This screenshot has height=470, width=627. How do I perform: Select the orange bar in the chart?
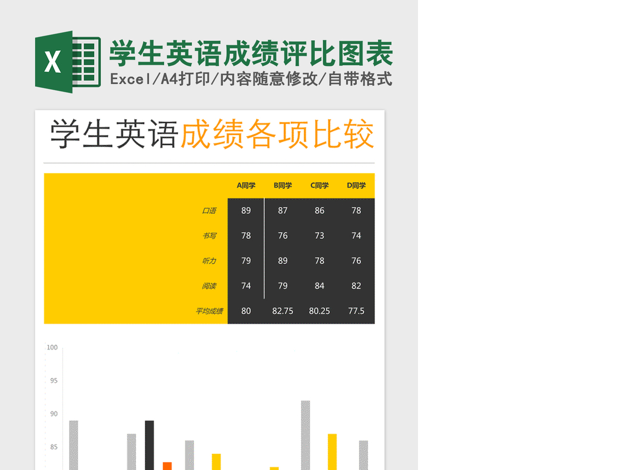(167, 466)
